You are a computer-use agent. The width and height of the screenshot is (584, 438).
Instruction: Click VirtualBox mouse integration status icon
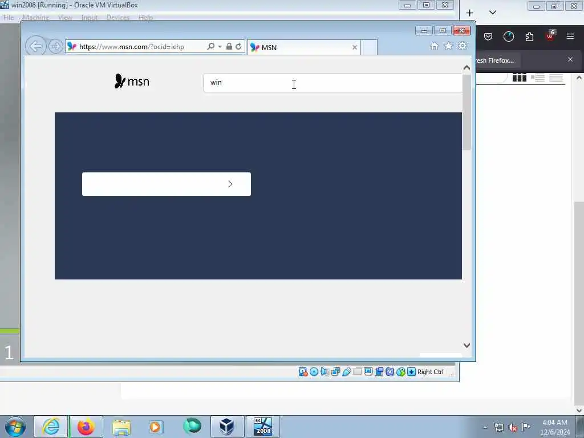[400, 372]
